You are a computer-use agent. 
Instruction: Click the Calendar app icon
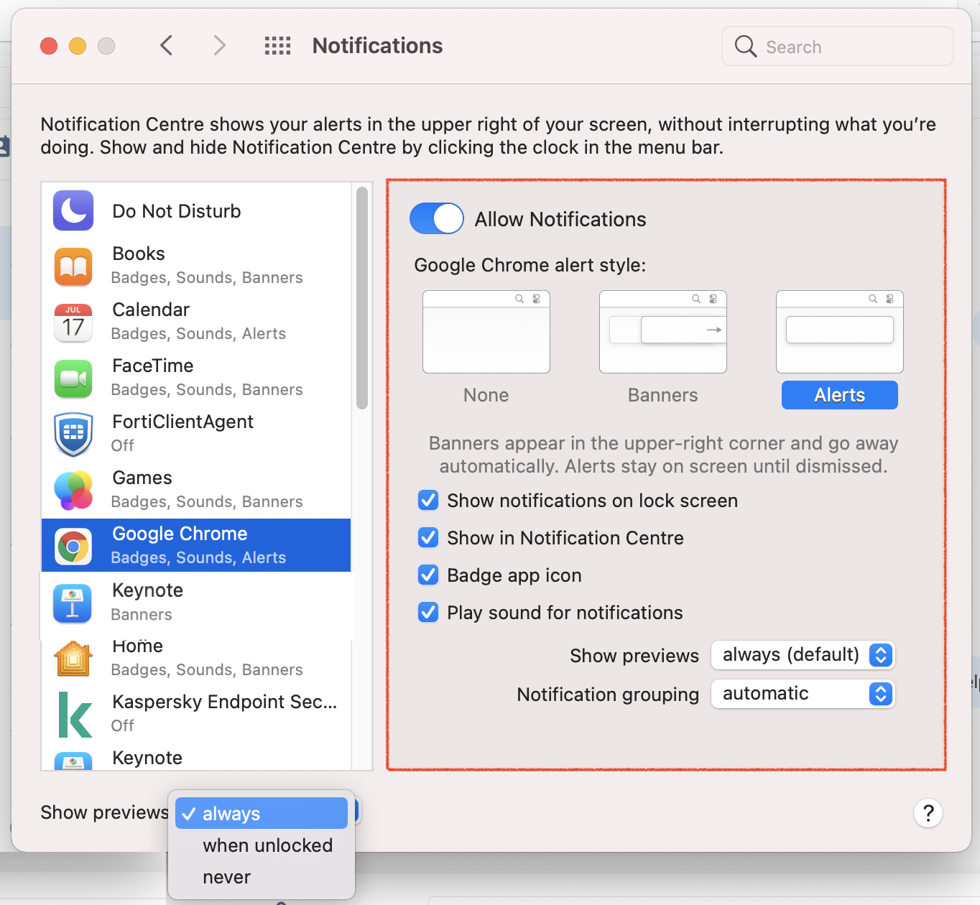[x=73, y=322]
